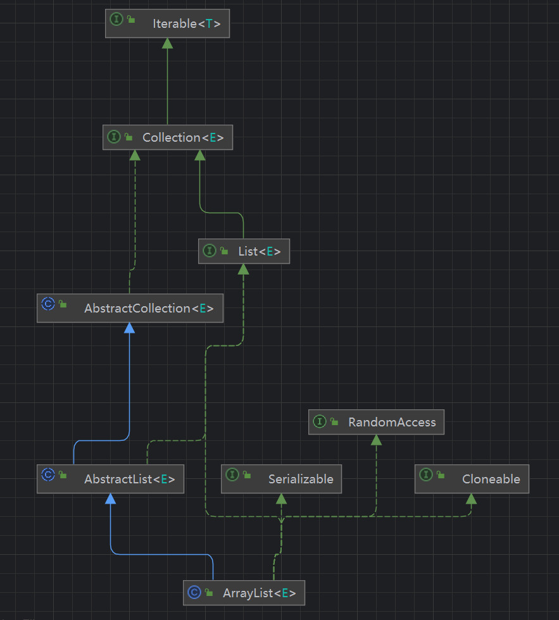Select the Collection<E> label text
Image resolution: width=559 pixels, height=620 pixels.
click(183, 137)
